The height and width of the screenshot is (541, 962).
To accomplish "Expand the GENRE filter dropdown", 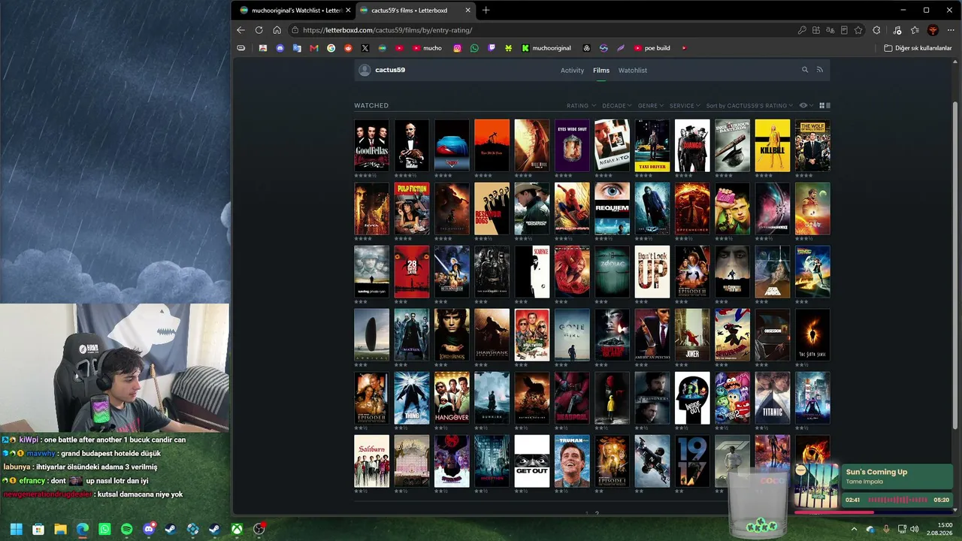I will click(651, 106).
